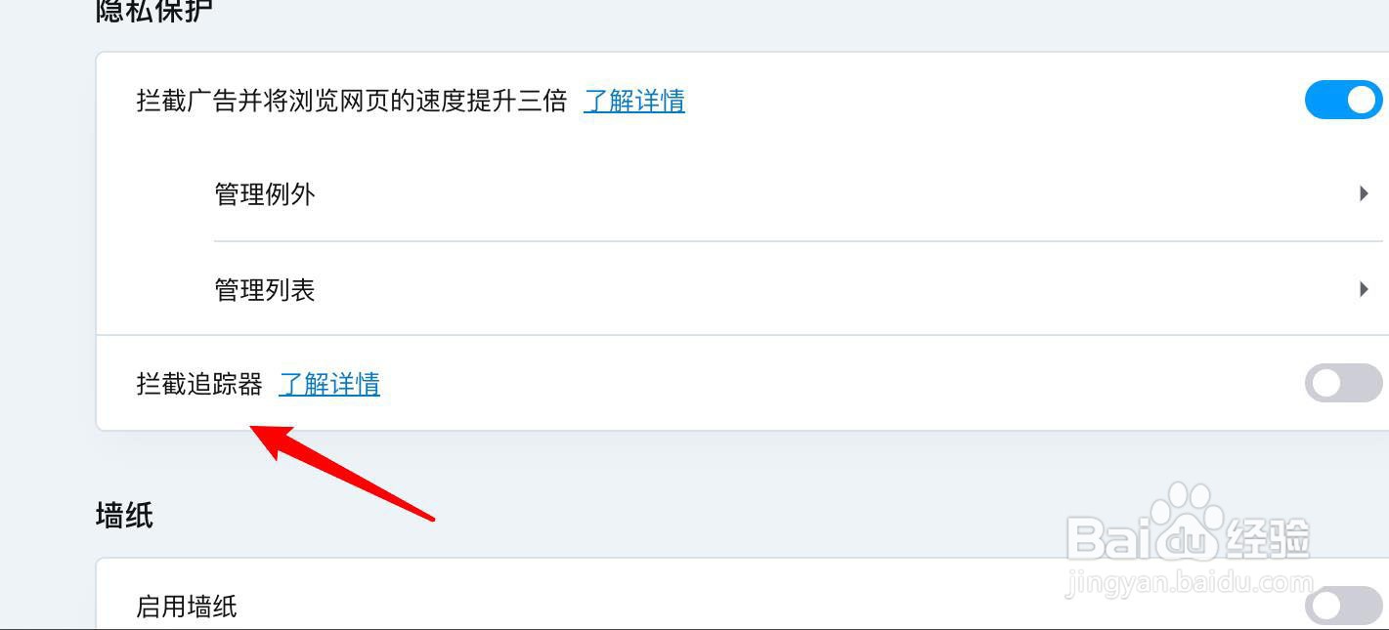Select the 拦截追踪器 label text
1389x630 pixels.
point(199,384)
